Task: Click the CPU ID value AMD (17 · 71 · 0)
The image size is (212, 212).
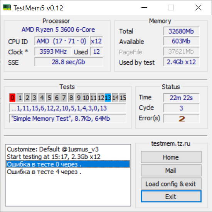Action: [62, 41]
